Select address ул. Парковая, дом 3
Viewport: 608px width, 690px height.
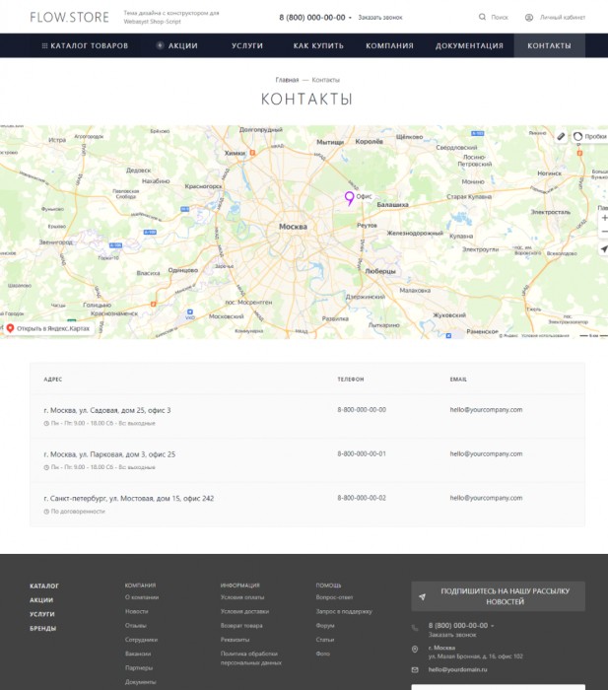pyautogui.click(x=109, y=454)
